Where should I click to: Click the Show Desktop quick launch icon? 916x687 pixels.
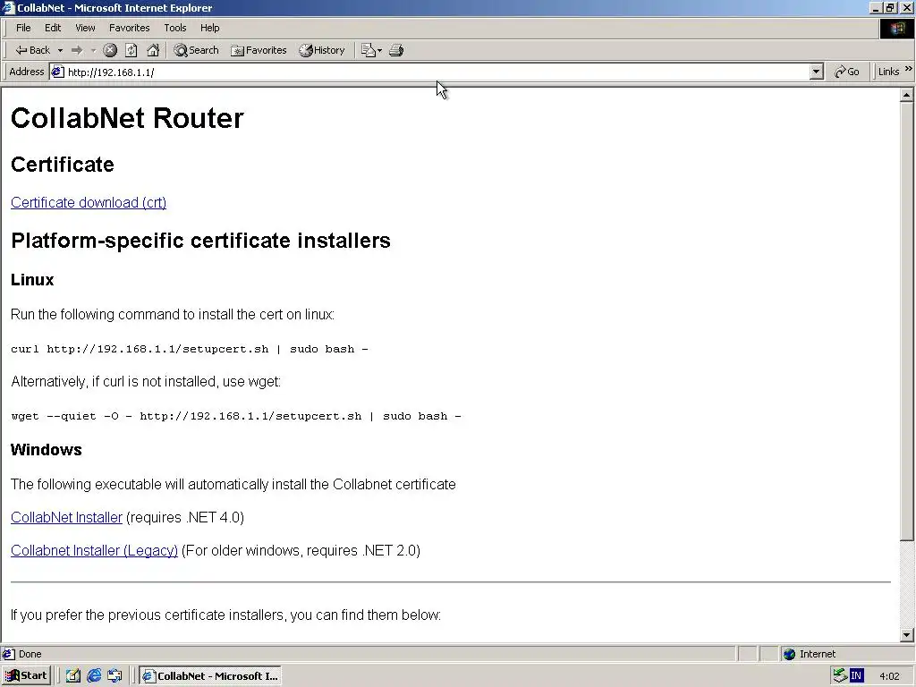[x=72, y=676]
